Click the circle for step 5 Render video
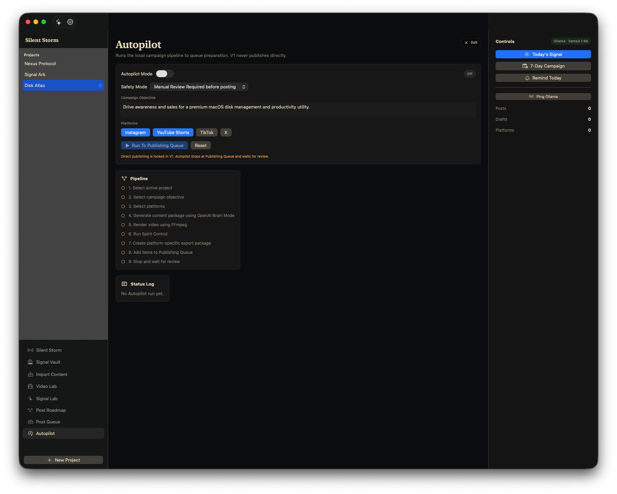 click(x=123, y=225)
